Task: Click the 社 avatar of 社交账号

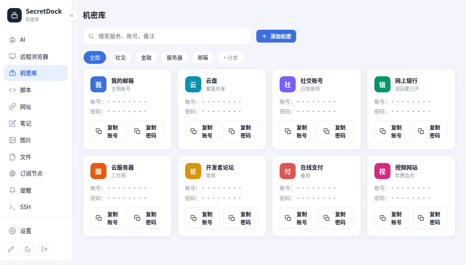Action: pos(287,85)
